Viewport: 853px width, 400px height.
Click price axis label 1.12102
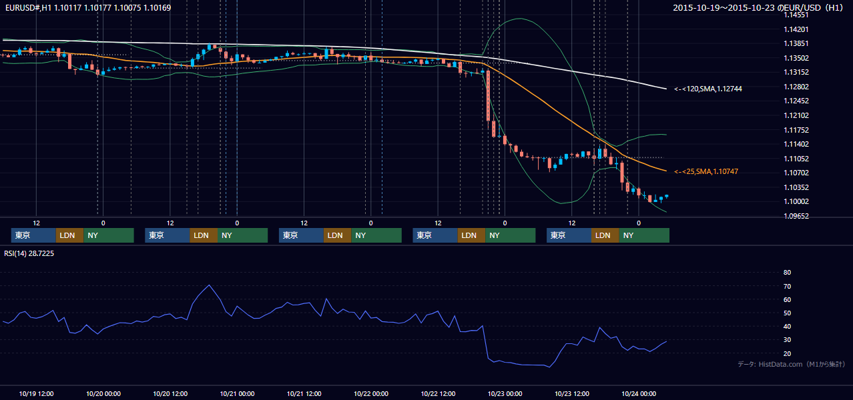point(797,115)
